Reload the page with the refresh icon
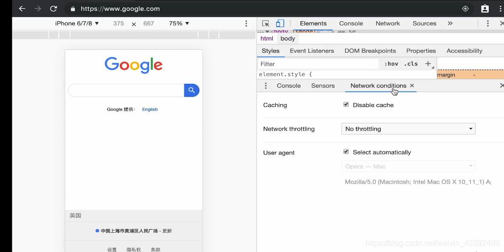This screenshot has height=252, width=504. 53,9
